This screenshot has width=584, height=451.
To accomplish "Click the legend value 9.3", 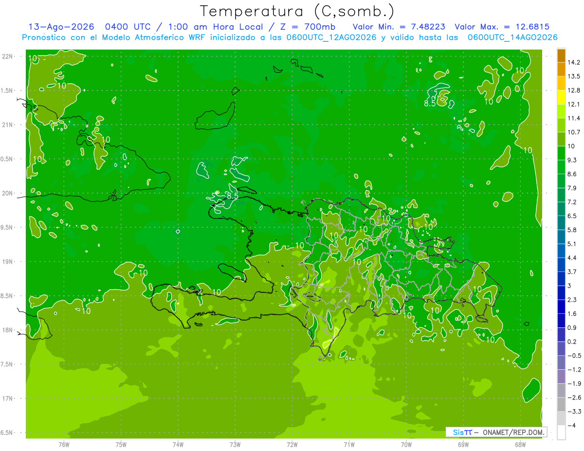I will (x=572, y=160).
